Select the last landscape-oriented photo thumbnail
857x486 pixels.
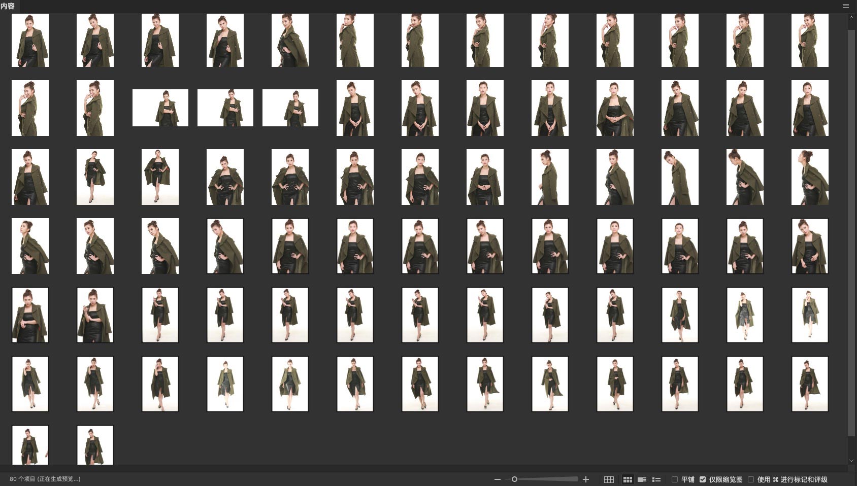tap(290, 108)
